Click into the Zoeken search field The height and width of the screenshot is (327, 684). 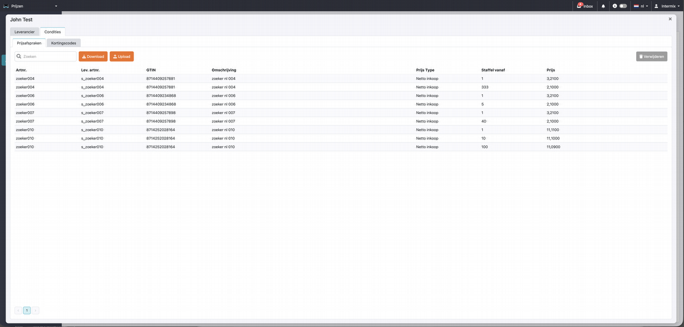pyautogui.click(x=48, y=57)
